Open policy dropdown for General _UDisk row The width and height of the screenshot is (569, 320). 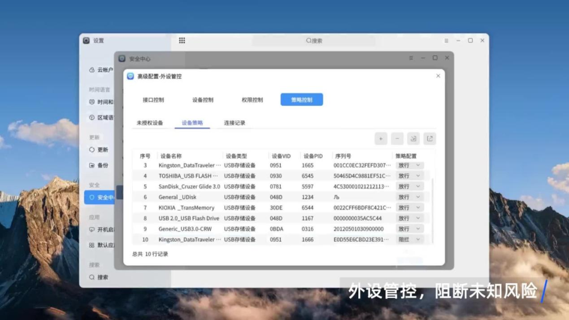pos(409,197)
